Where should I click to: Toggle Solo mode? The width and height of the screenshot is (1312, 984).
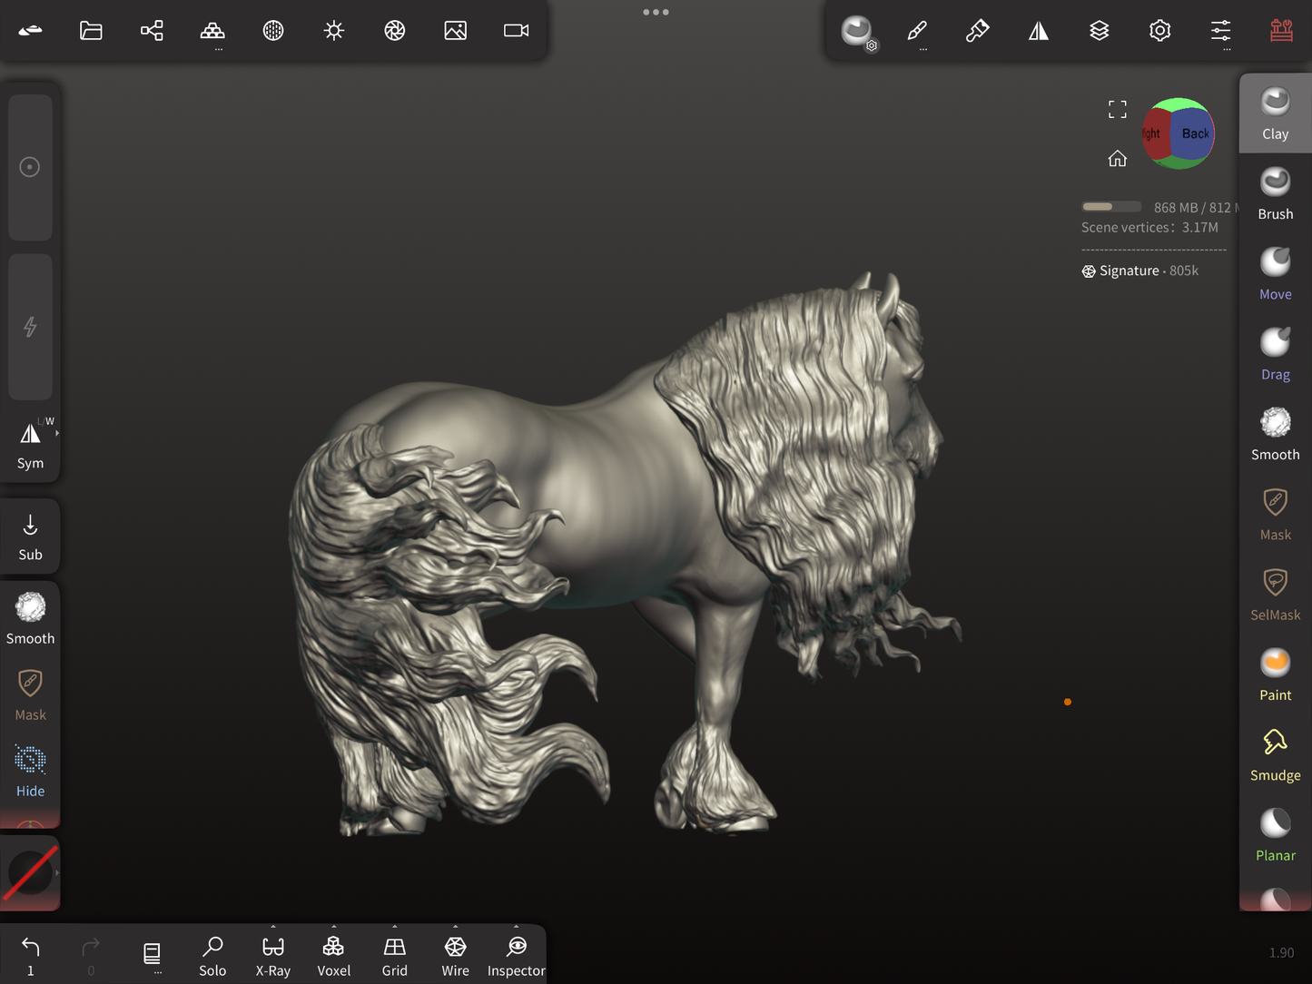coord(212,956)
